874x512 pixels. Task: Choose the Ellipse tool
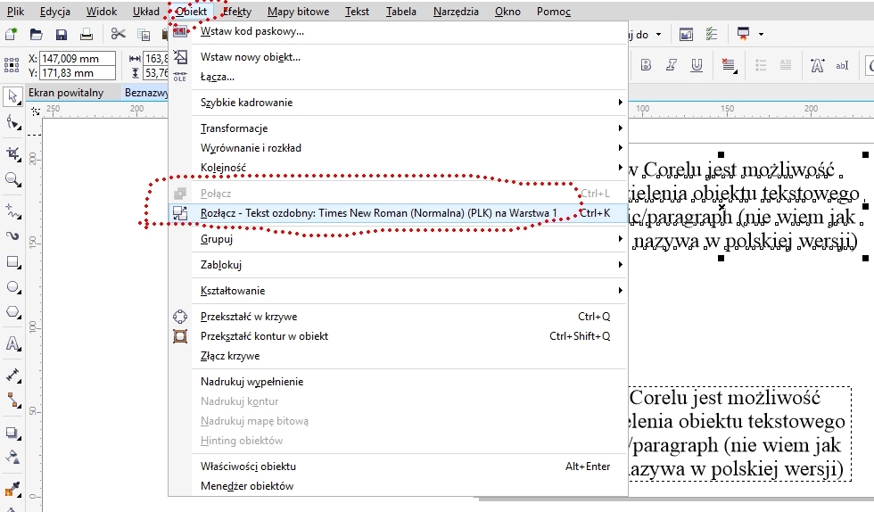[x=12, y=288]
